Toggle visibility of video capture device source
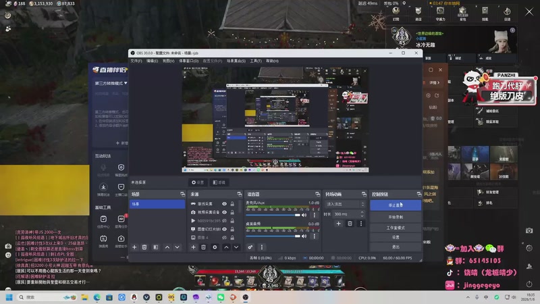The width and height of the screenshot is (540, 304). click(x=224, y=212)
